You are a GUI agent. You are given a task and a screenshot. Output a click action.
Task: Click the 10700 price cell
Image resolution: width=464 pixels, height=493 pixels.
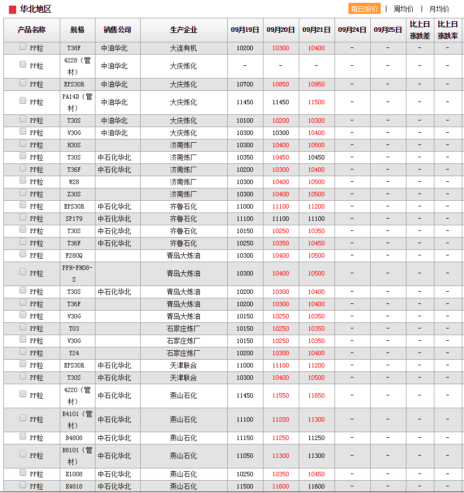coord(245,84)
